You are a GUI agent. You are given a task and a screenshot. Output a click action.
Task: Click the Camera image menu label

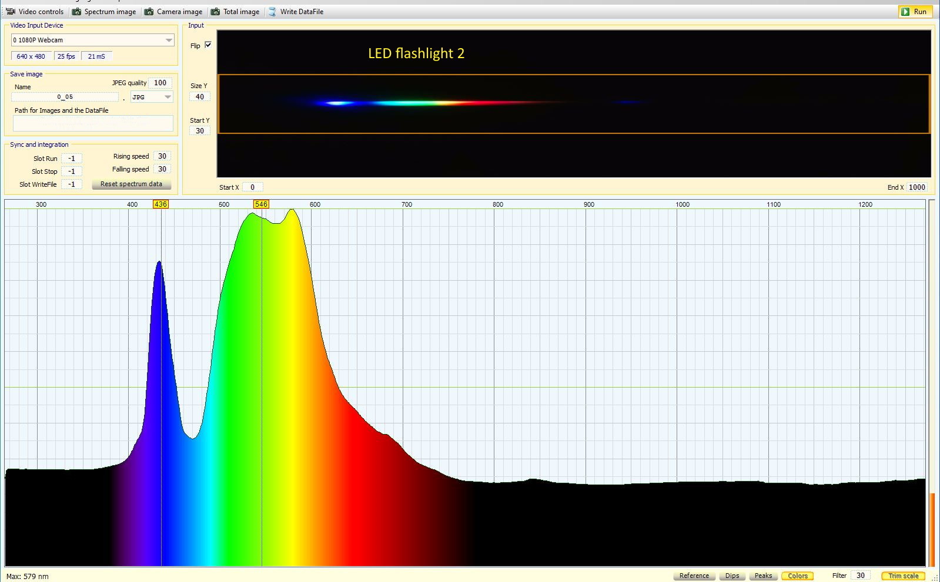179,12
